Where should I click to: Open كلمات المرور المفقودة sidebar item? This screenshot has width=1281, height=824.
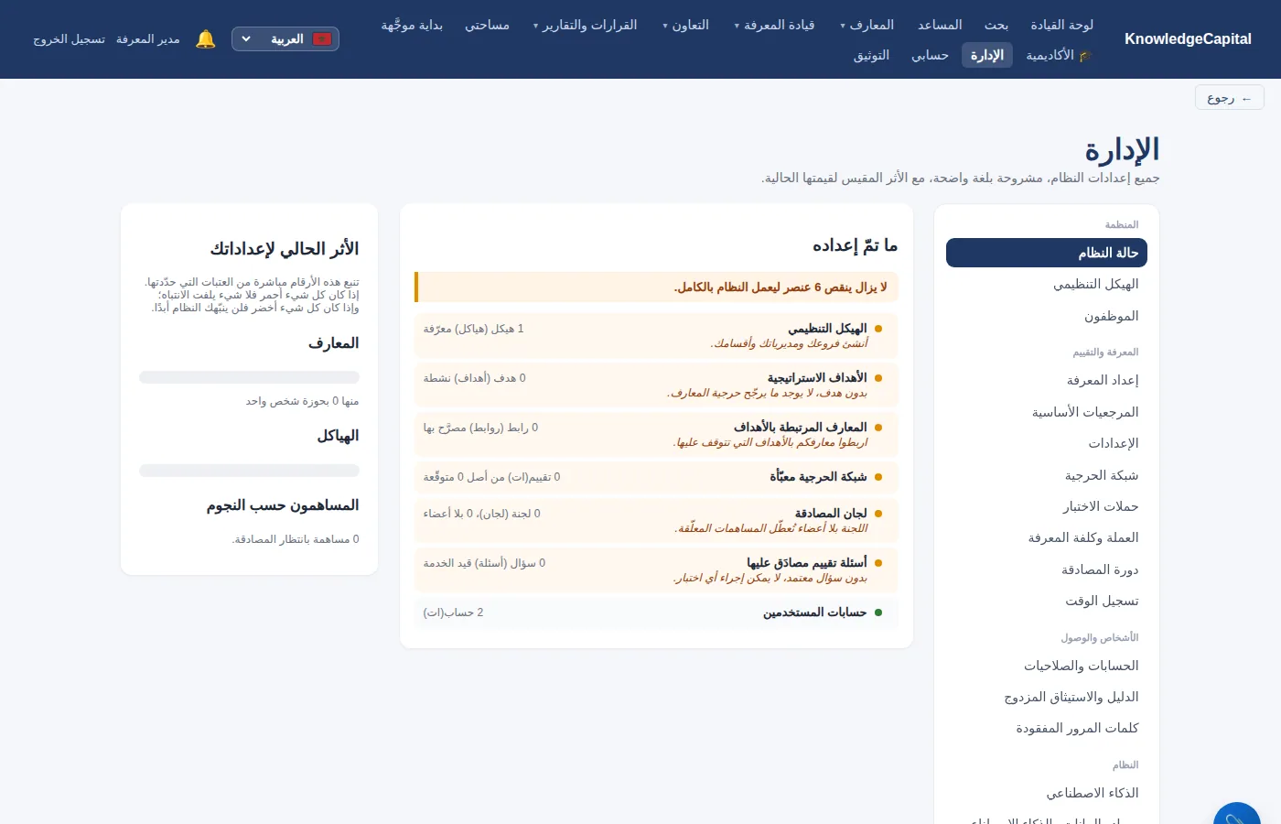point(1047,728)
